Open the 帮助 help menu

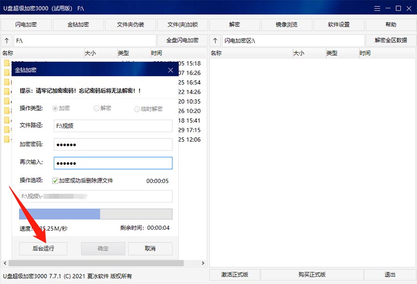(x=391, y=25)
